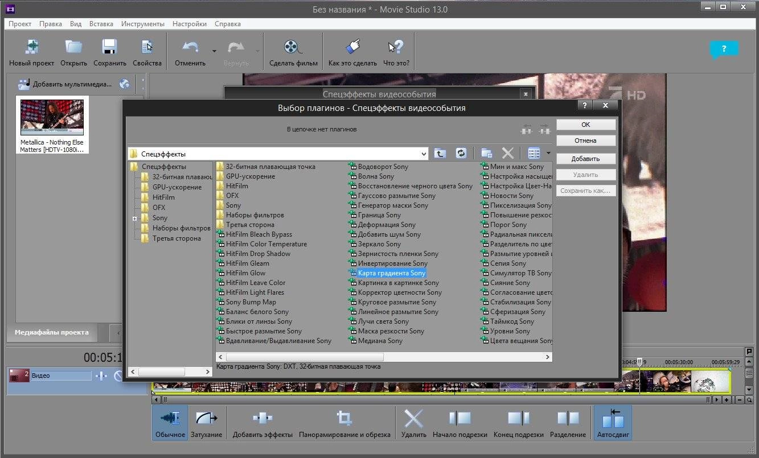The width and height of the screenshot is (759, 458).
Task: Close the Спецэффекты видеособытия background window
Action: (526, 94)
